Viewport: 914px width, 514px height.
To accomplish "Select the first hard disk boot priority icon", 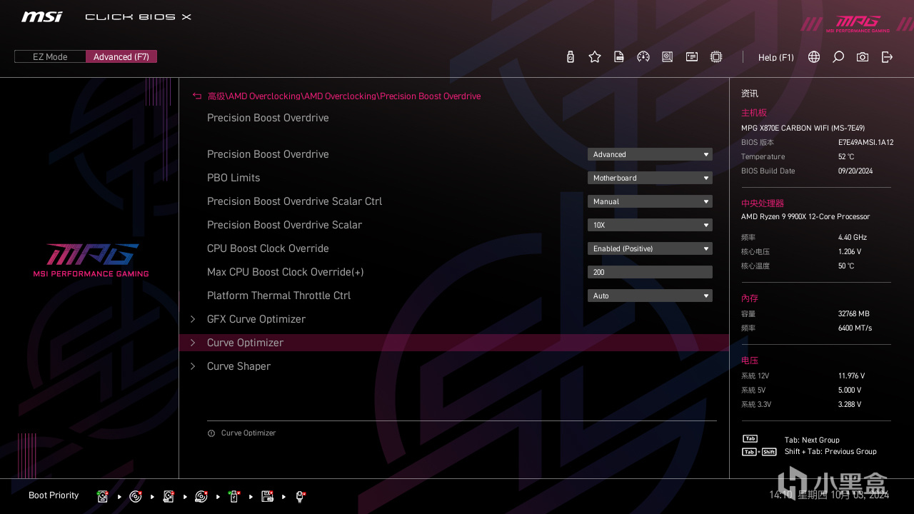I will (x=103, y=496).
